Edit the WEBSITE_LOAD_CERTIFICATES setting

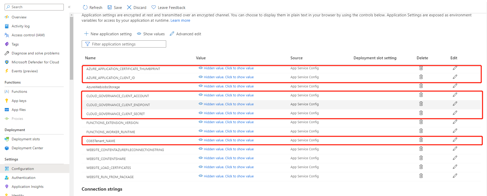click(x=455, y=167)
